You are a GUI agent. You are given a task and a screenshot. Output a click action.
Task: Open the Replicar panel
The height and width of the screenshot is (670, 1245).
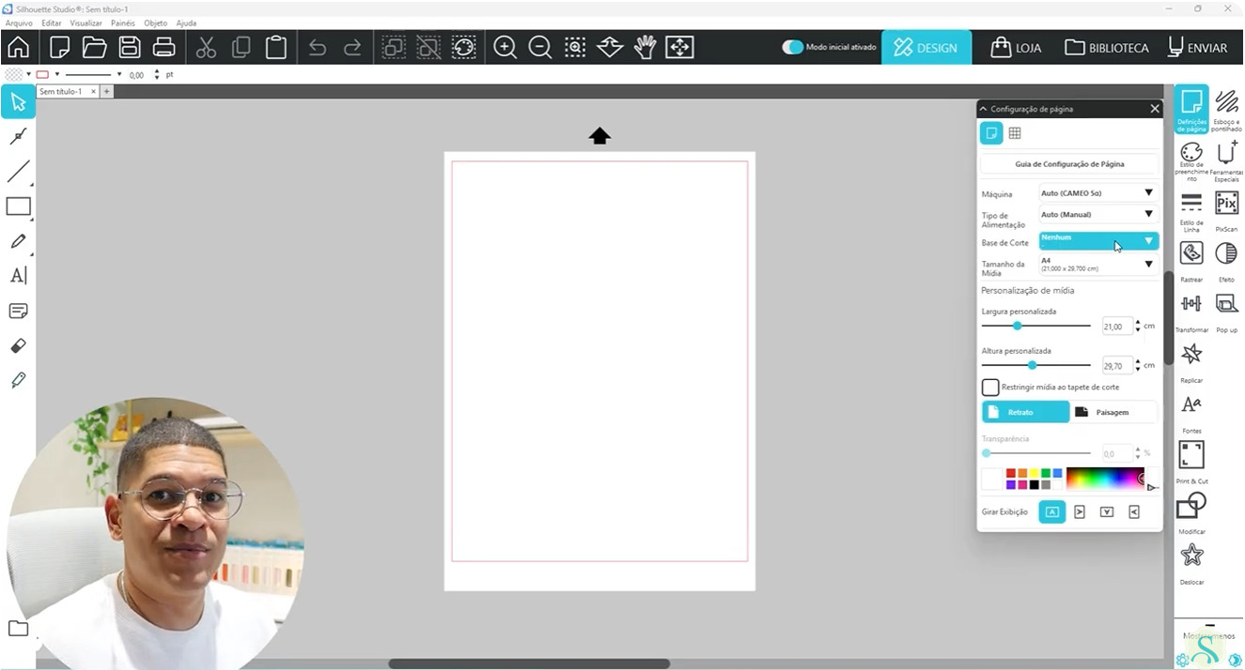[1191, 361]
